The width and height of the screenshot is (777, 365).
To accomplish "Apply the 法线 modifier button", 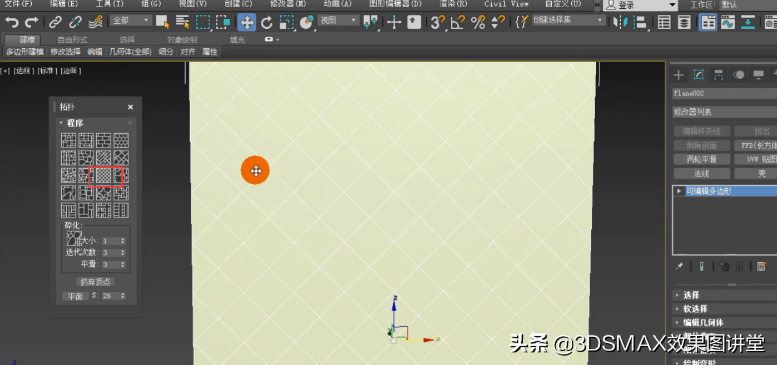I will click(x=701, y=174).
